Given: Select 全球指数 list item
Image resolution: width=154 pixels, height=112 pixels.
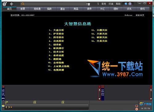Looking at the screenshot, I should coord(59,63).
